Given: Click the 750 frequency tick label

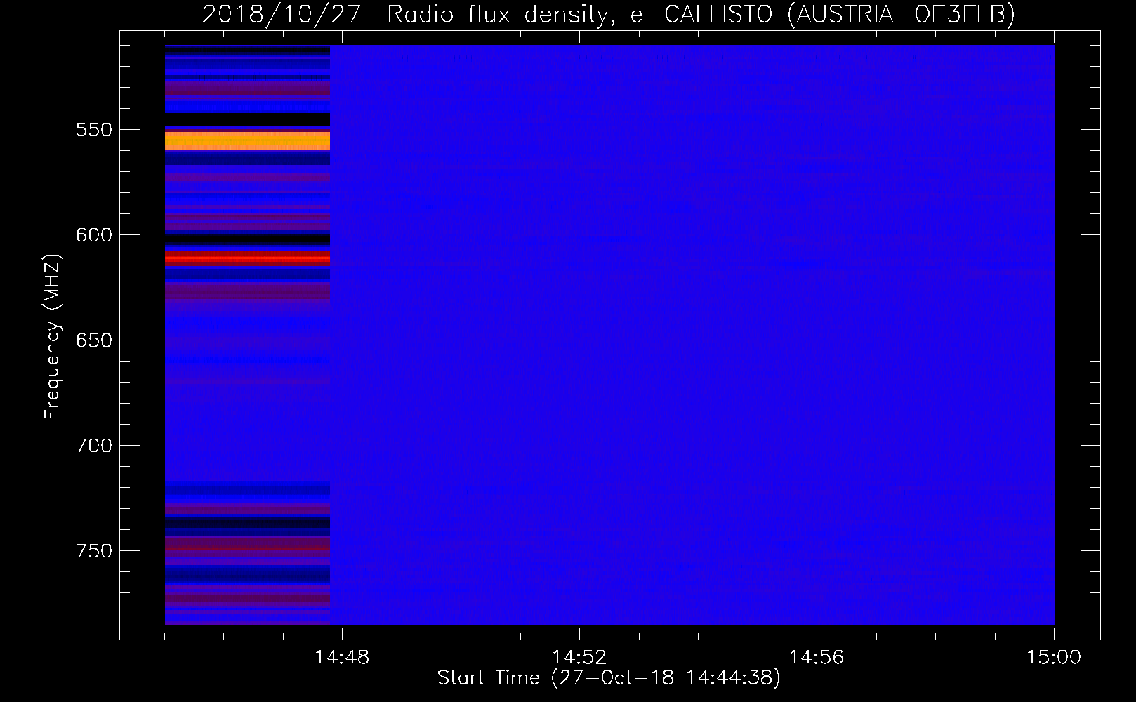Looking at the screenshot, I should (94, 551).
